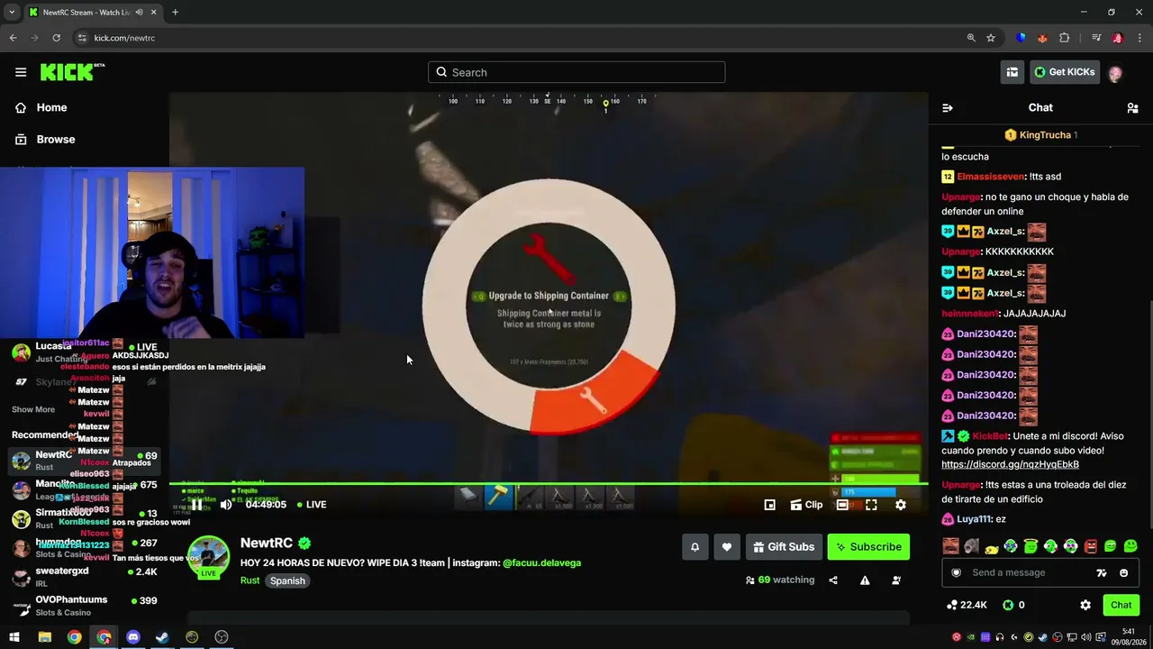The image size is (1153, 649).
Task: Open the Home sidebar item
Action: tap(41, 107)
